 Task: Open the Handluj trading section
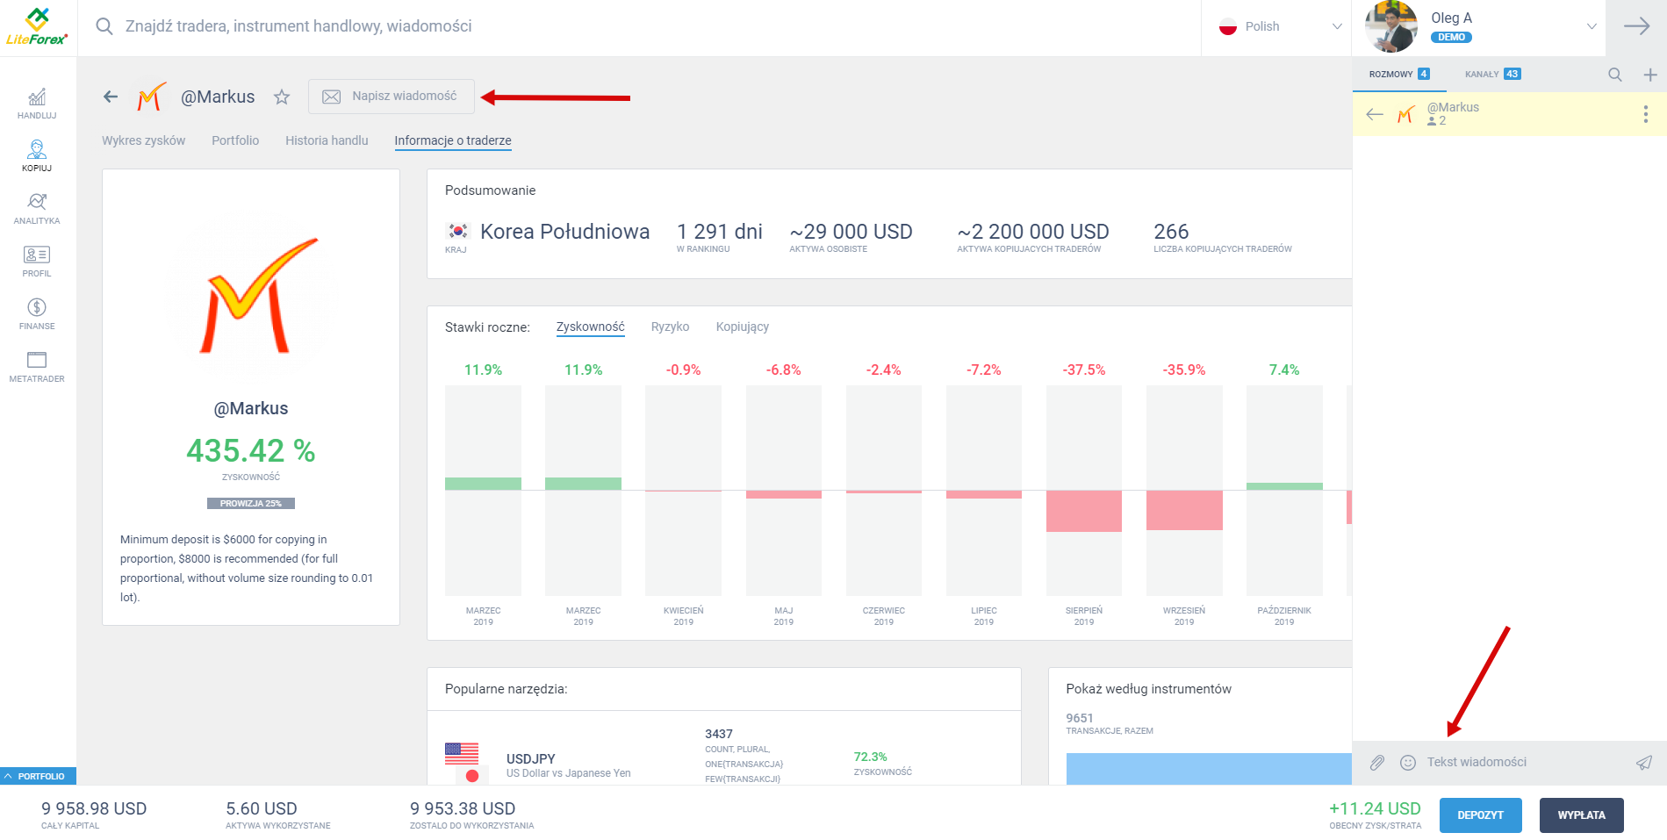point(37,104)
